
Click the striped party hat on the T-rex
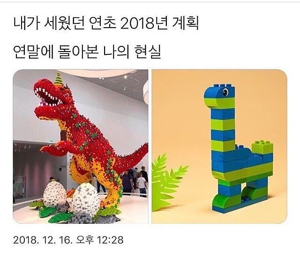click(x=59, y=80)
